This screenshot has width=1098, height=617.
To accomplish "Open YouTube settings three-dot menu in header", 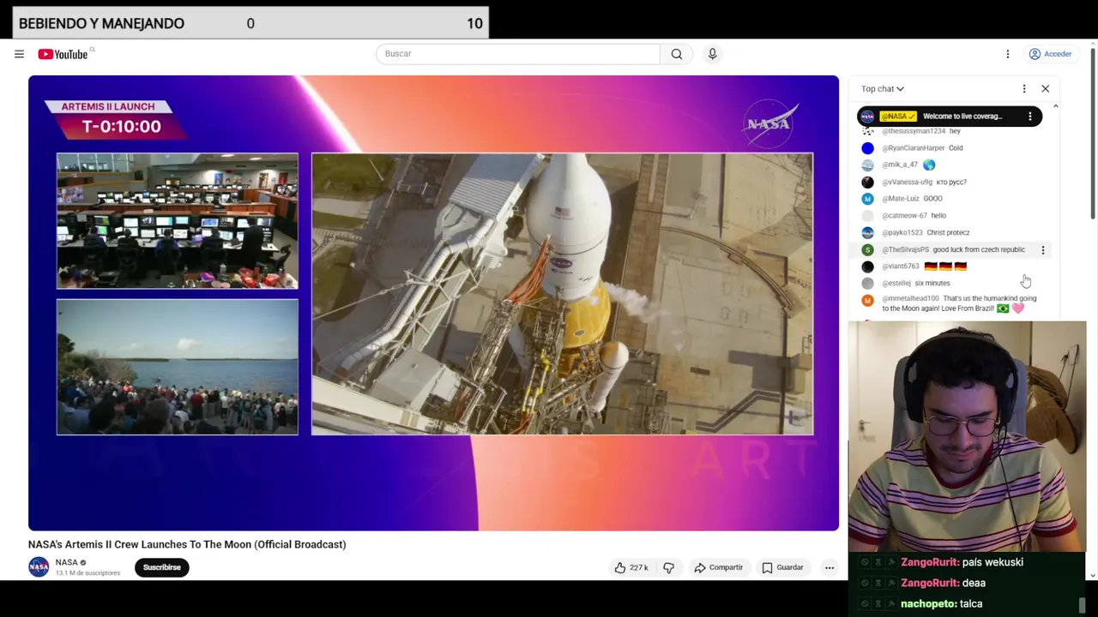I will tap(1008, 54).
